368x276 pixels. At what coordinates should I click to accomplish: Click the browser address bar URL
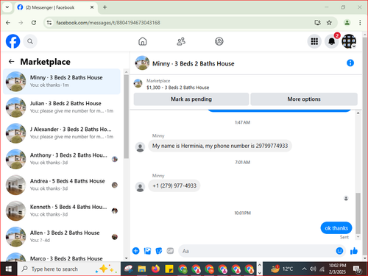click(x=108, y=23)
